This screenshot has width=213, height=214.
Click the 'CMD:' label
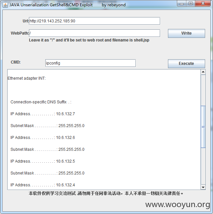(x=16, y=62)
